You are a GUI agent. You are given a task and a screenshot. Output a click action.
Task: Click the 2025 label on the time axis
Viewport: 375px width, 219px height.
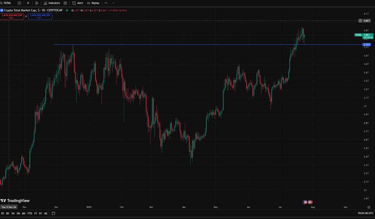(x=89, y=207)
